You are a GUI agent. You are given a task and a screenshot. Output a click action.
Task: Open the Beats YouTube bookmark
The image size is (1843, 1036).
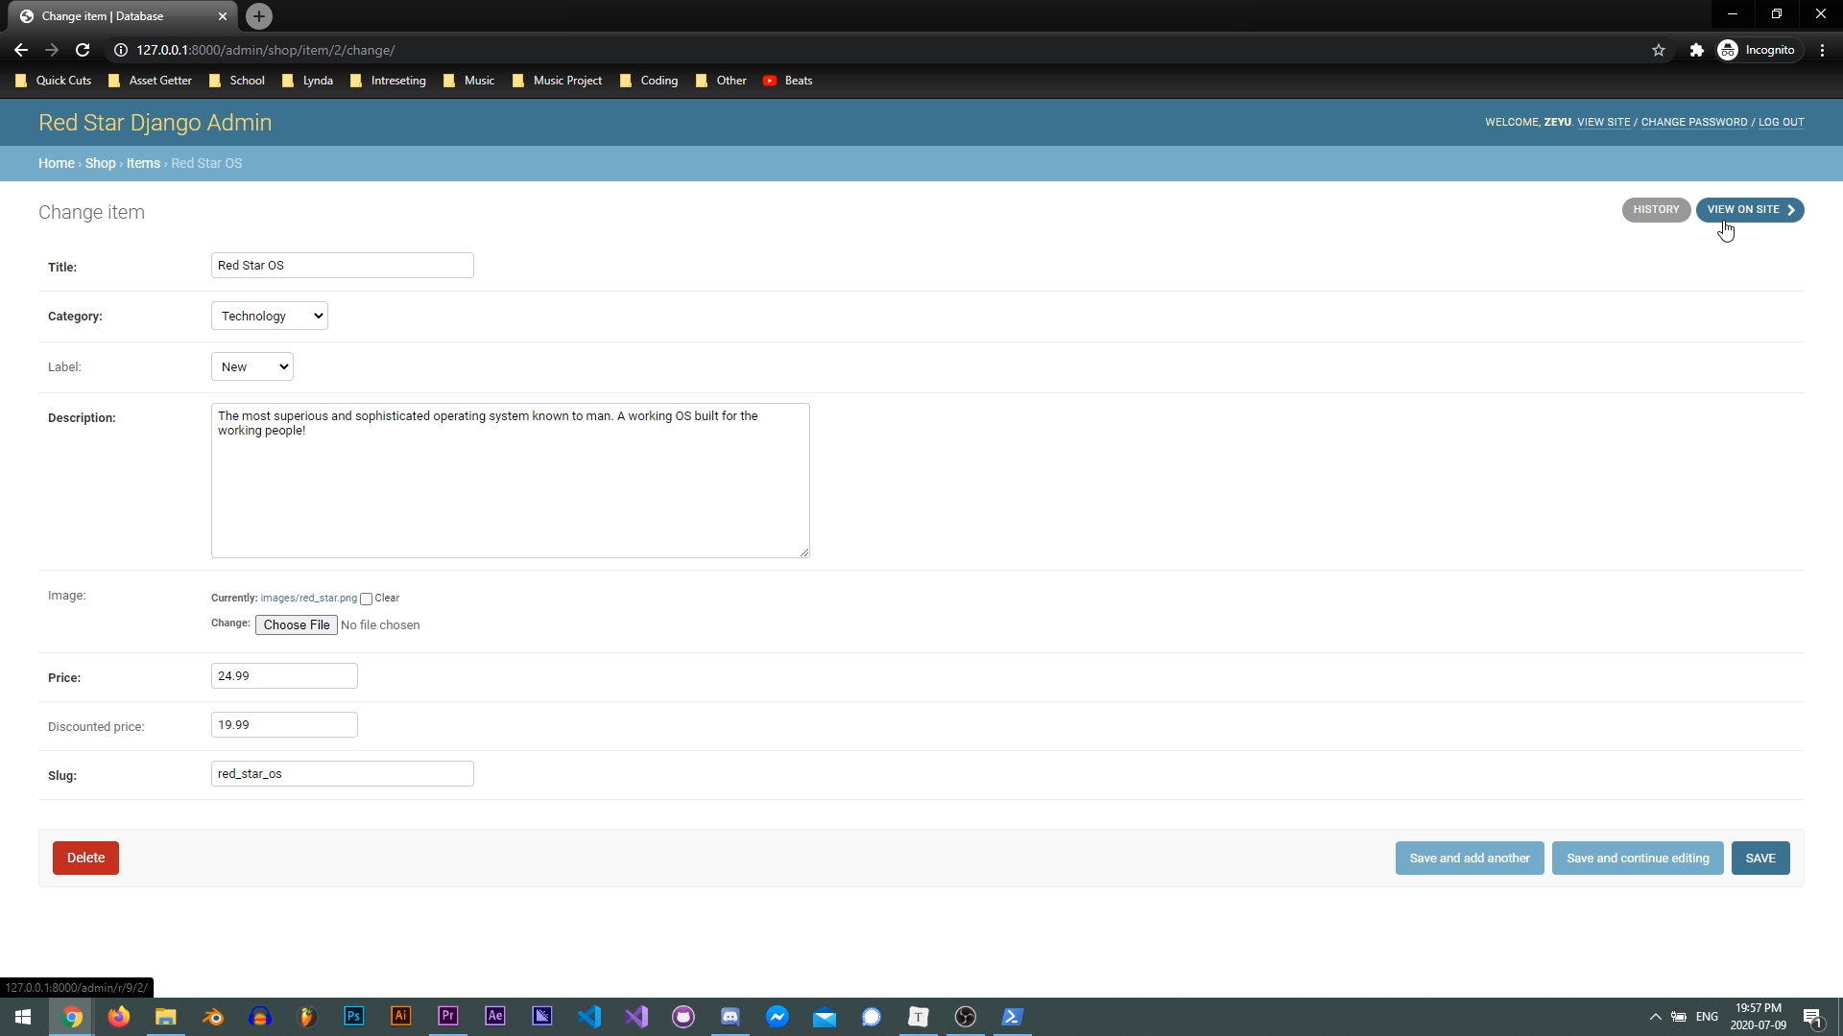point(787,81)
